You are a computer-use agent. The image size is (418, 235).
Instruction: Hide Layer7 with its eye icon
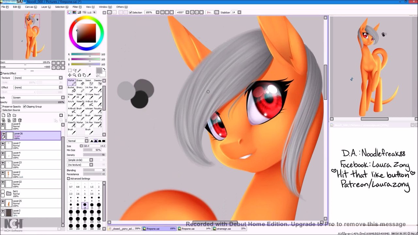pyautogui.click(x=3, y=144)
